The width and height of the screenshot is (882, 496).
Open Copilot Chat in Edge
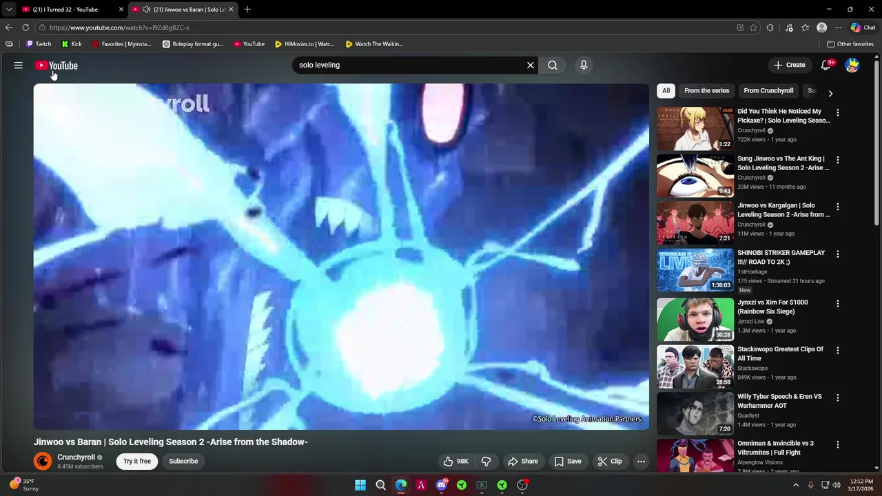[863, 28]
